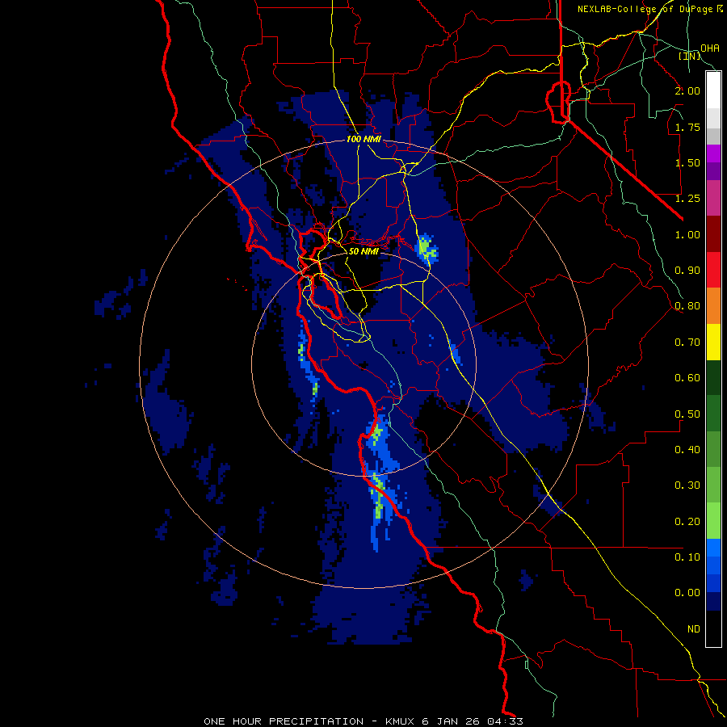
Task: Click the bright lime green swatch beside 0.20
Action: (x=713, y=521)
